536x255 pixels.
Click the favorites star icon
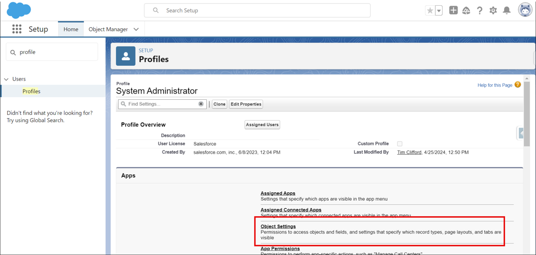[x=430, y=10]
